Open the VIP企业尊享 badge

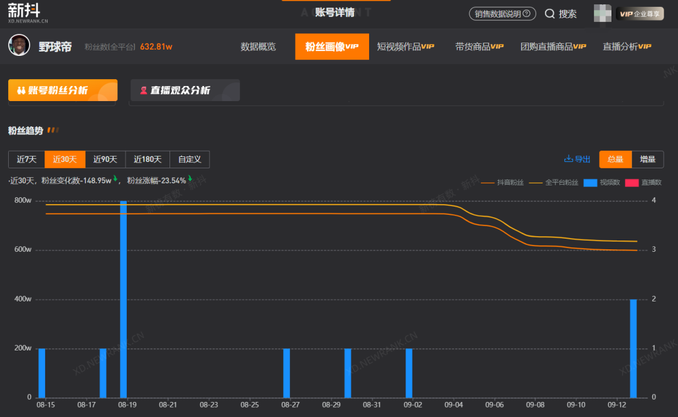[x=639, y=14]
